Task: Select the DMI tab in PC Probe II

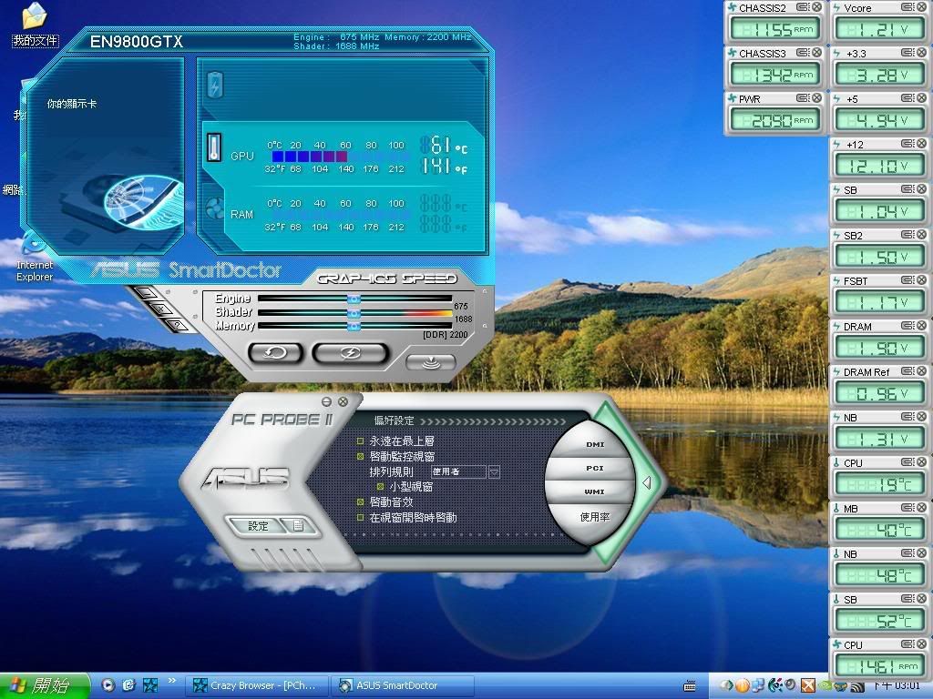Action: (594, 444)
